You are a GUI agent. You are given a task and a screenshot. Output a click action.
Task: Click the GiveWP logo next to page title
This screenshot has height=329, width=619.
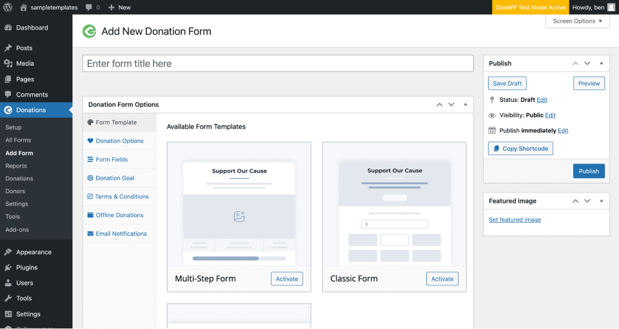tap(89, 31)
